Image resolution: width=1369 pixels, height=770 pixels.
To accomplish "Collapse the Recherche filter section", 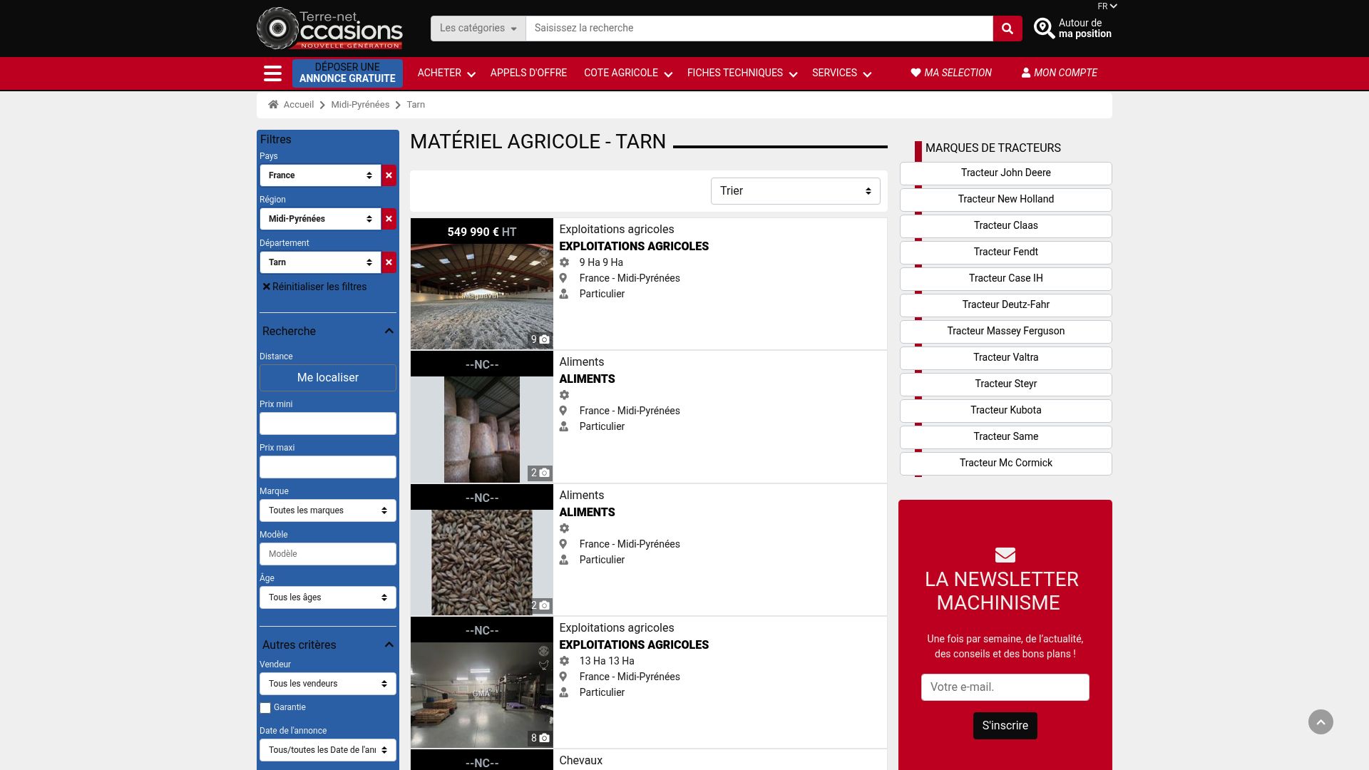I will point(389,331).
